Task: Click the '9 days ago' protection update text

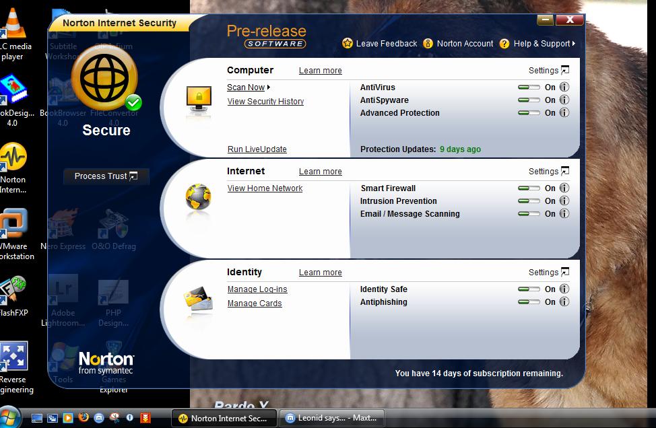Action: pyautogui.click(x=460, y=149)
